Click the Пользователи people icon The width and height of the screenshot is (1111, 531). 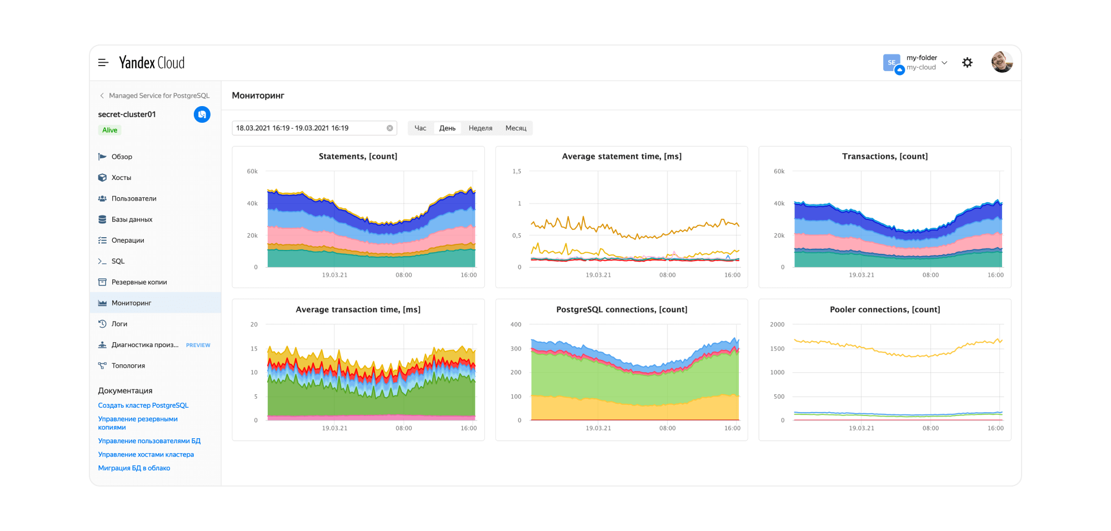coord(102,198)
